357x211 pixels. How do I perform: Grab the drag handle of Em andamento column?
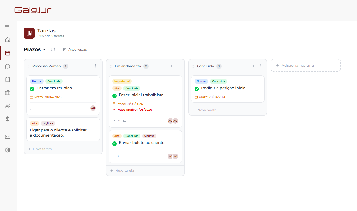[111, 66]
